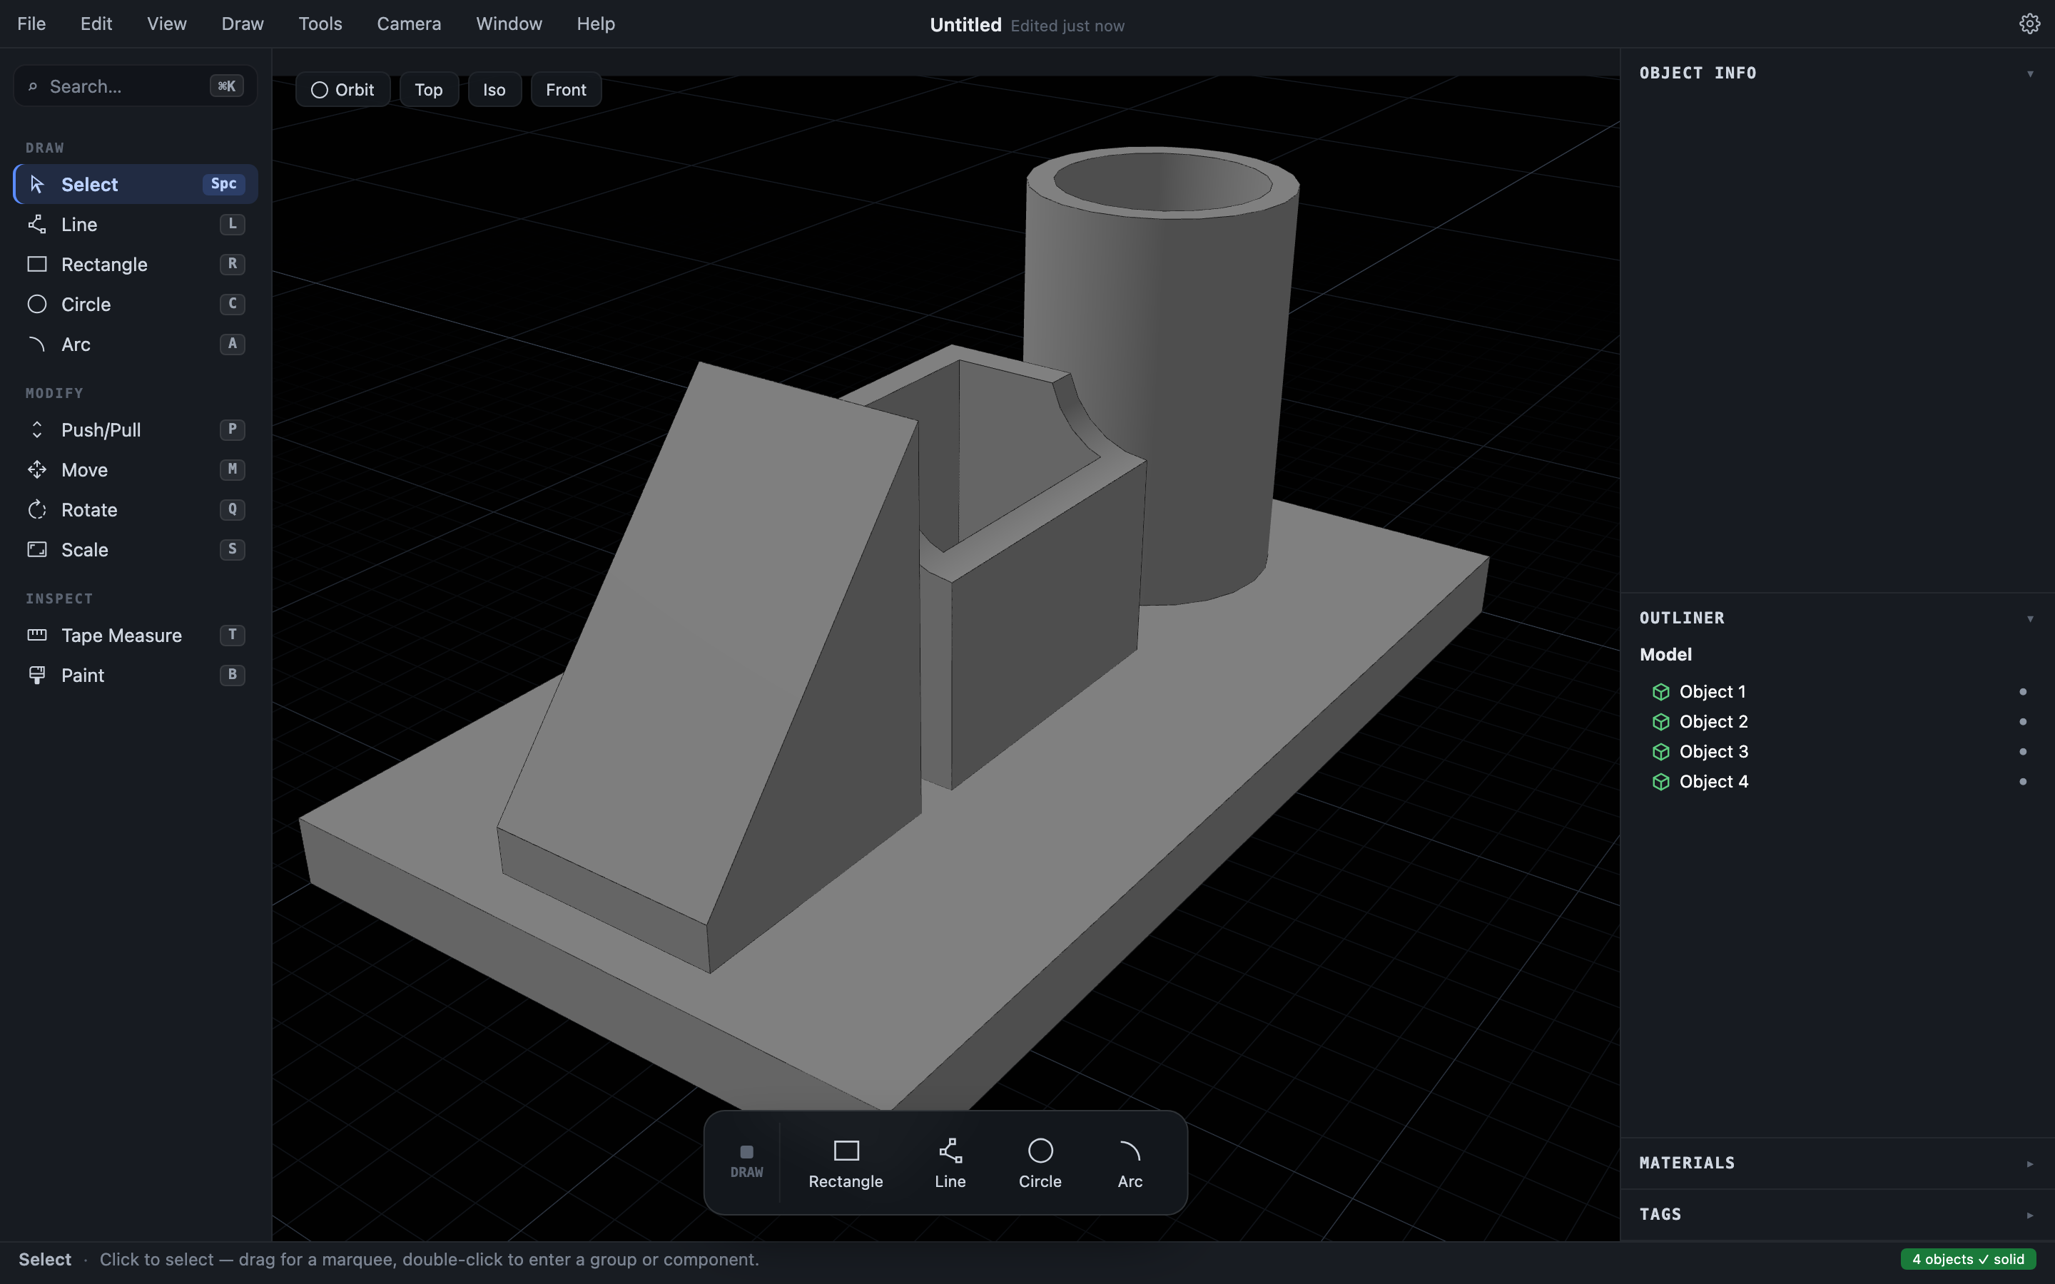
Task: Select the Push/Pull tool icon
Action: click(36, 429)
